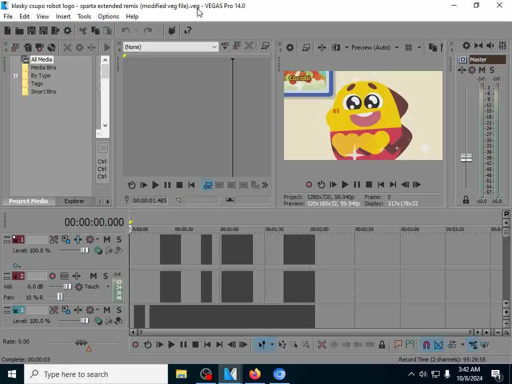Click the Save disk icon in main toolbar
512x384 pixels.
pos(31,30)
